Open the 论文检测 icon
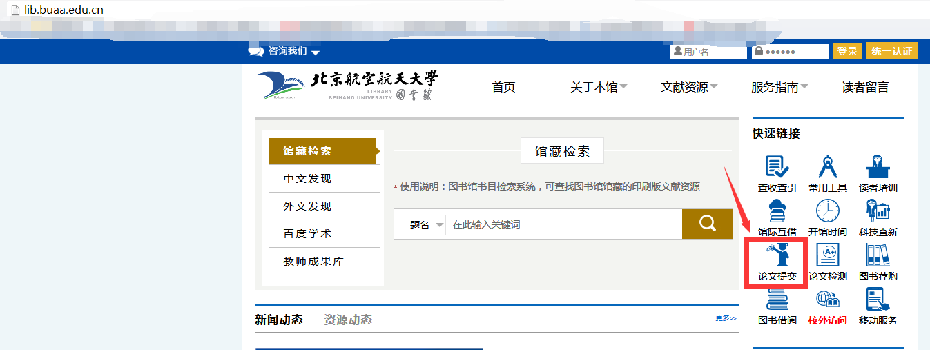Screen dimensions: 930x350 click(827, 255)
